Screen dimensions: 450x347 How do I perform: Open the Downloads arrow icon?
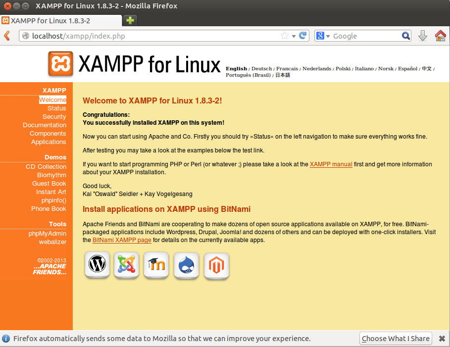pos(422,36)
